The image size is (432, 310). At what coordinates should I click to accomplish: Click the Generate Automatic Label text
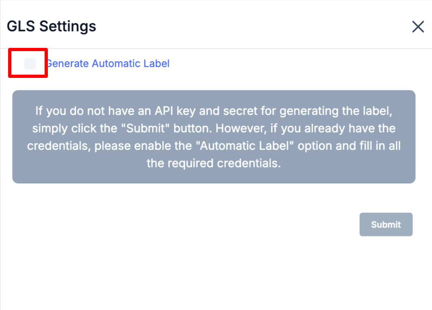tap(108, 64)
